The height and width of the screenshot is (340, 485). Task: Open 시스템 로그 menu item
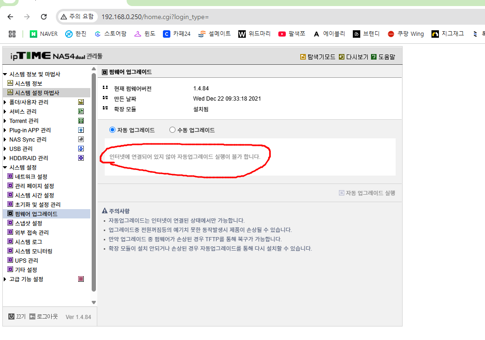[28, 242]
